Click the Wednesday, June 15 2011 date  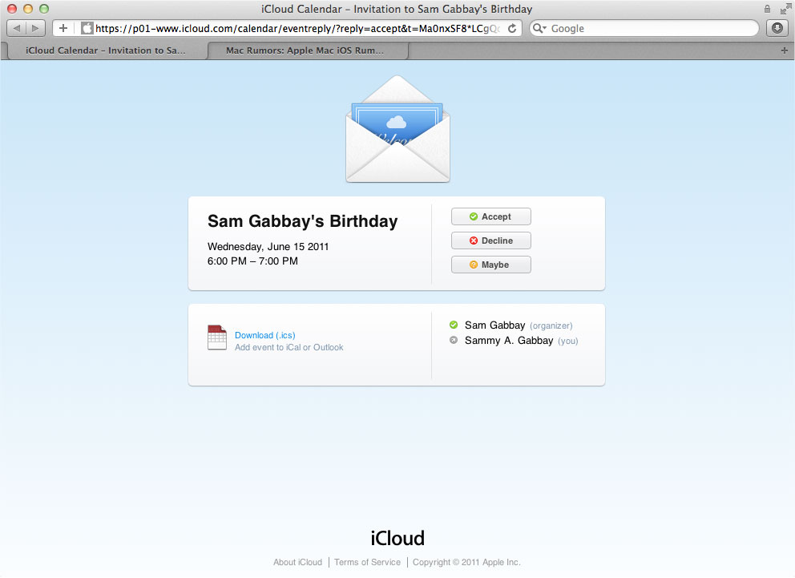268,247
